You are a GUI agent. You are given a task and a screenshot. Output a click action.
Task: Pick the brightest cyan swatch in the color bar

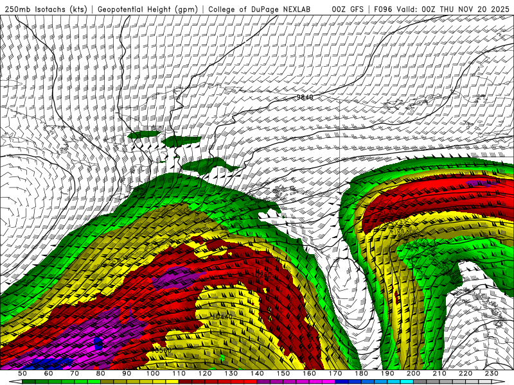407,382
